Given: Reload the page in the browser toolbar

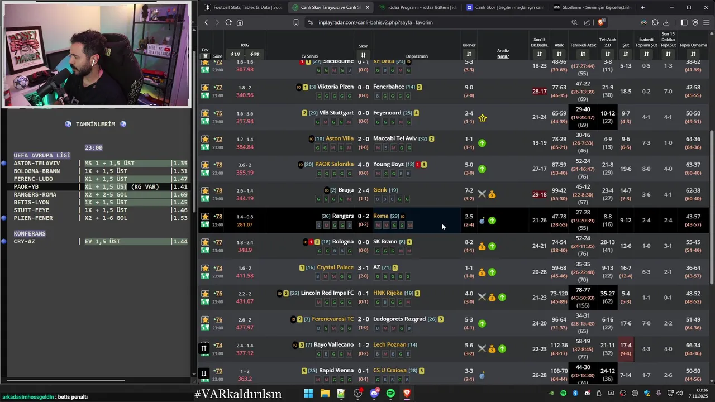Looking at the screenshot, I should [228, 22].
